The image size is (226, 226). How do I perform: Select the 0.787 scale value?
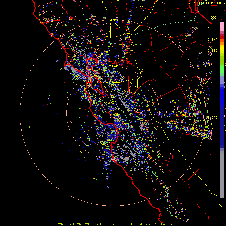pyautogui.click(x=213, y=73)
